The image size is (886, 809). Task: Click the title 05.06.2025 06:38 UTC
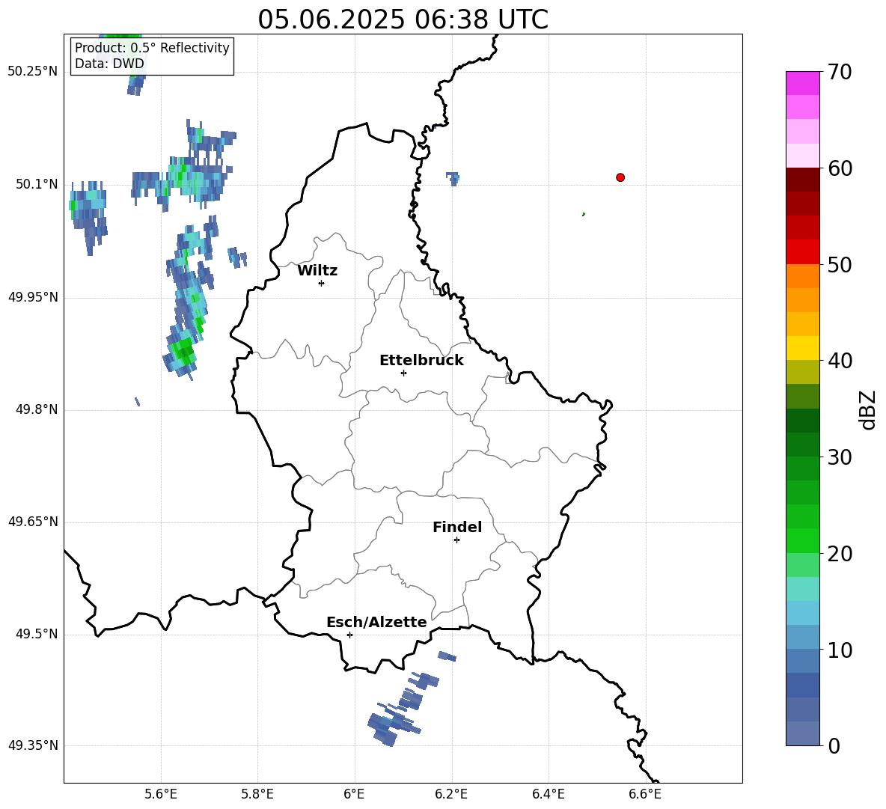[403, 19]
